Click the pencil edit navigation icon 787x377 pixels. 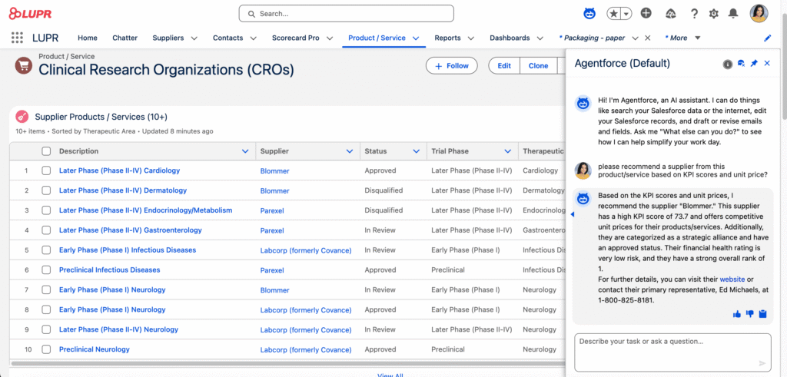(x=767, y=38)
